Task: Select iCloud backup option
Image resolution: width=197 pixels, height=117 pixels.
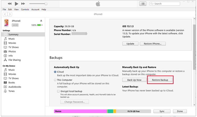Action: 55,72
